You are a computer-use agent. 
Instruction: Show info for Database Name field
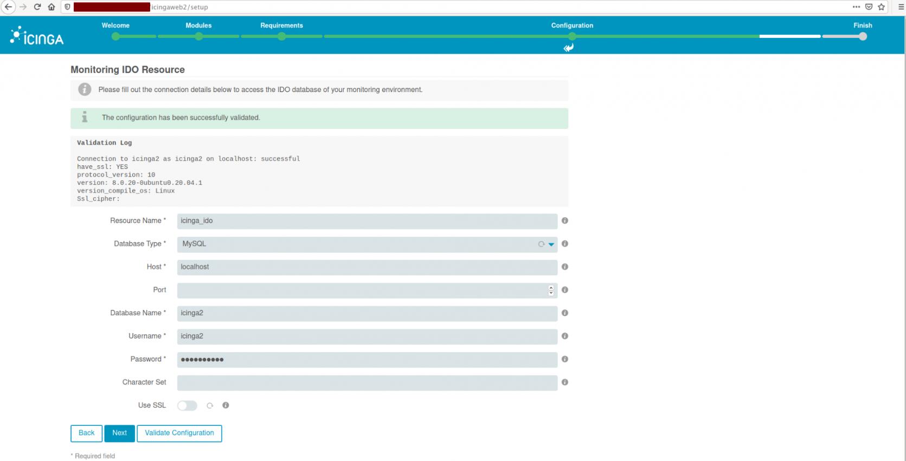coord(564,313)
